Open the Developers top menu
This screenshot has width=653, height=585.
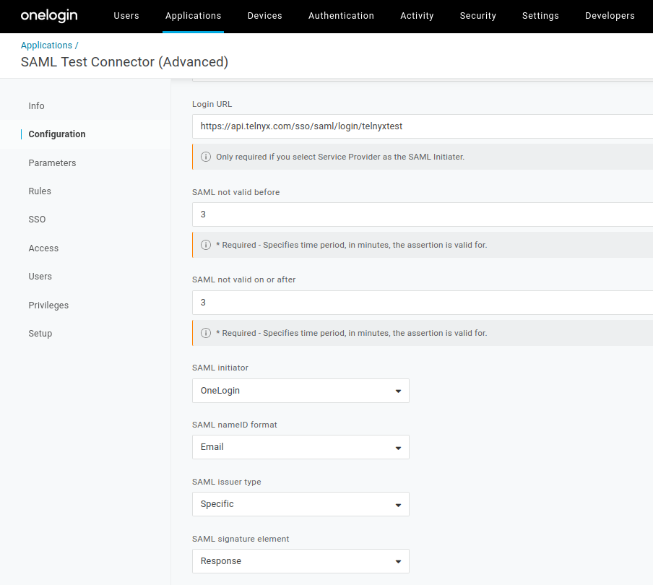click(x=610, y=16)
